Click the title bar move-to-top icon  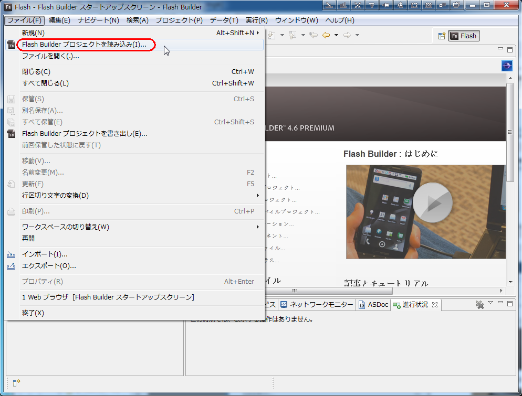coord(372,5)
